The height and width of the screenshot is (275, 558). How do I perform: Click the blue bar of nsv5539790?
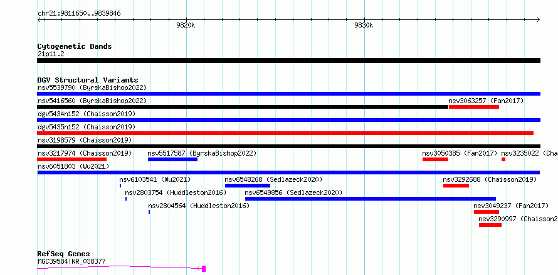[288, 94]
